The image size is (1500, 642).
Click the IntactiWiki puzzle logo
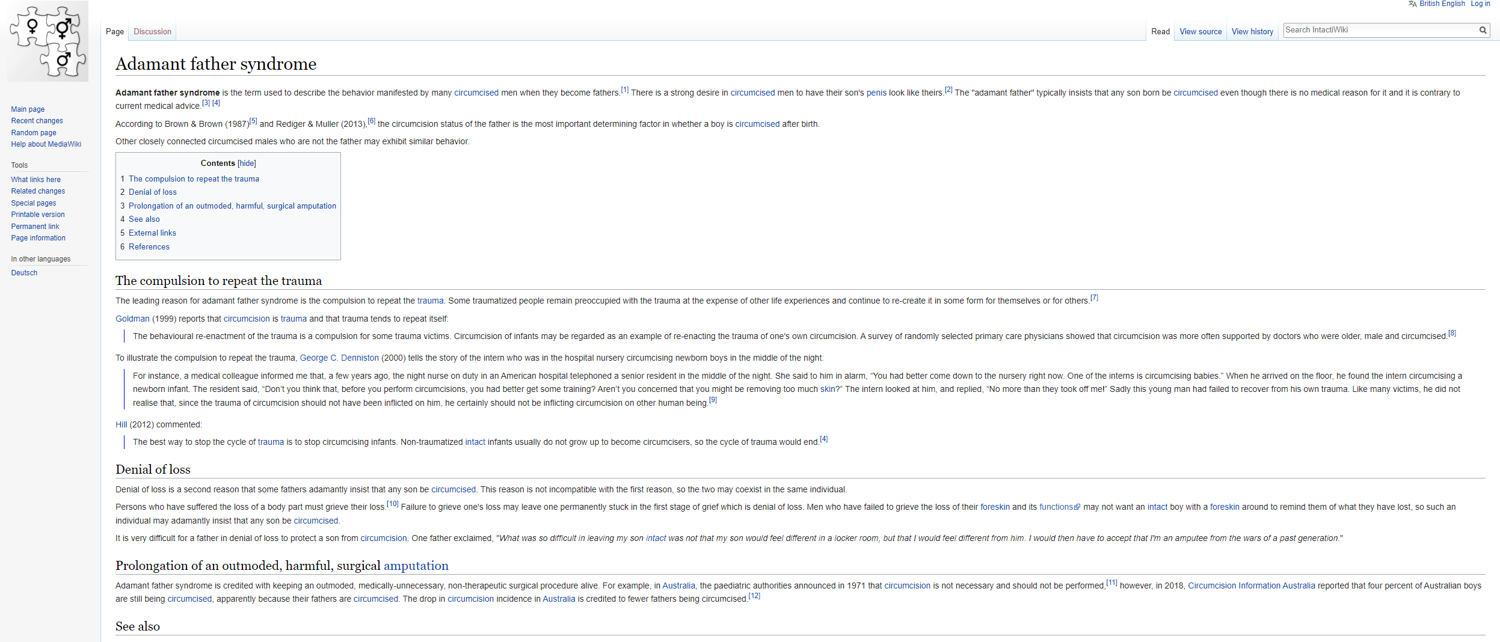point(48,41)
